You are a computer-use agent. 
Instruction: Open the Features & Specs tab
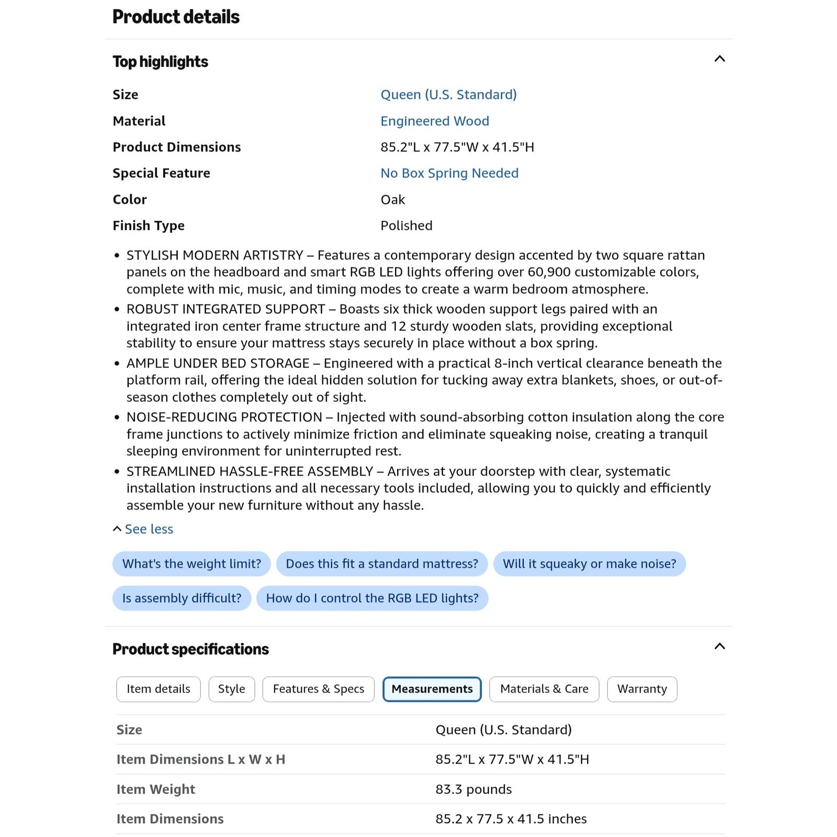pos(319,689)
